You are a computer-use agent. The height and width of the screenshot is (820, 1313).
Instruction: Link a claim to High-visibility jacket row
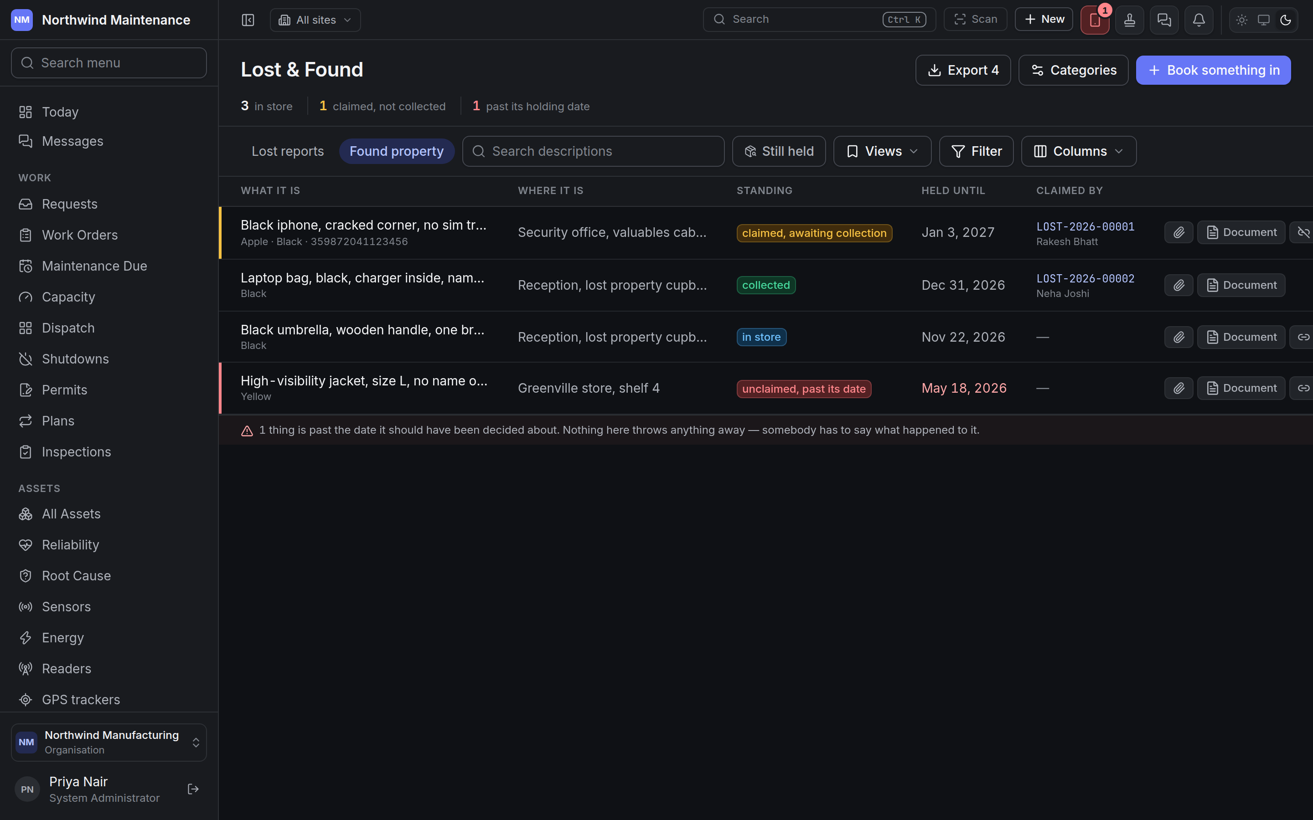click(x=1303, y=388)
